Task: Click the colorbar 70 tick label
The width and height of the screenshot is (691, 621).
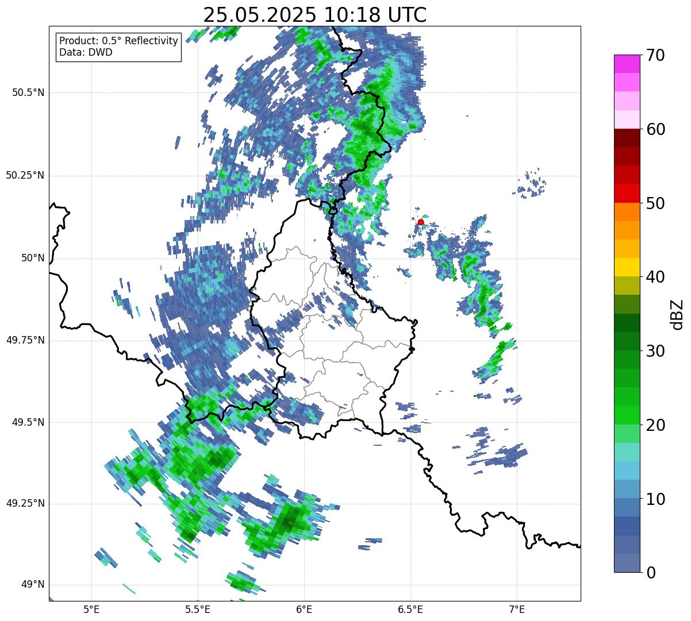Action: click(656, 55)
